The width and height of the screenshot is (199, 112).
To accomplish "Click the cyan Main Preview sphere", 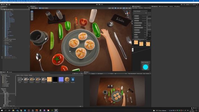I will (146, 67).
